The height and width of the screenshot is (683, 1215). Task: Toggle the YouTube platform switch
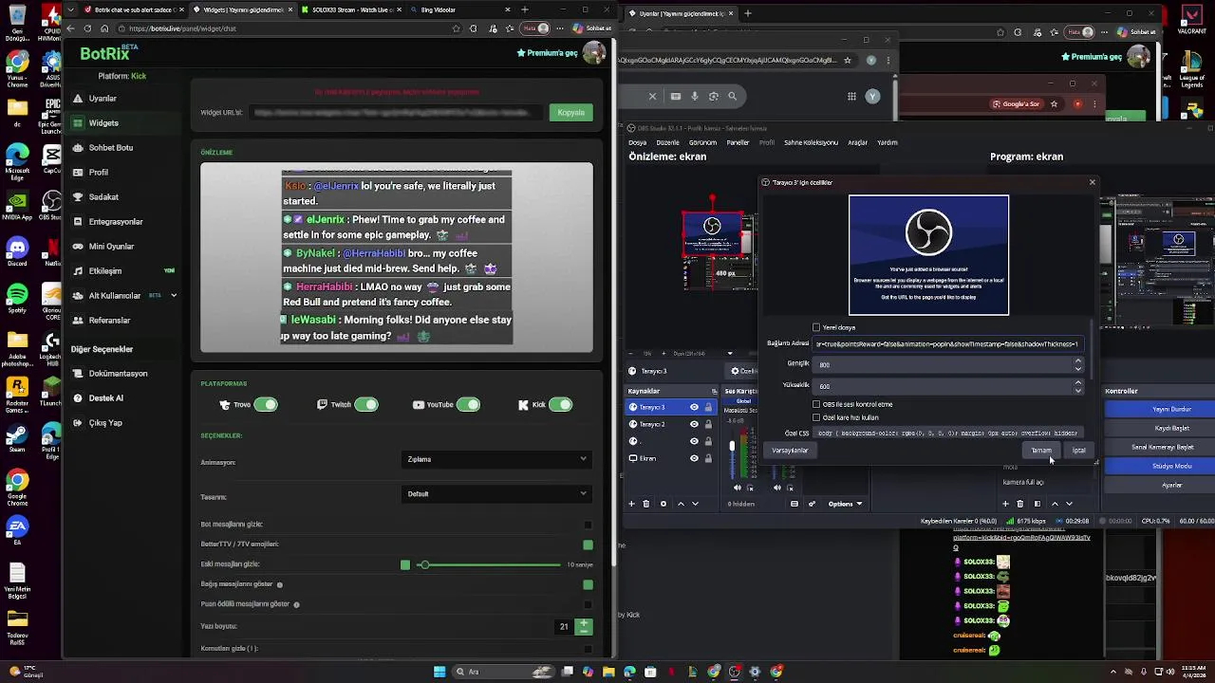[x=468, y=405]
